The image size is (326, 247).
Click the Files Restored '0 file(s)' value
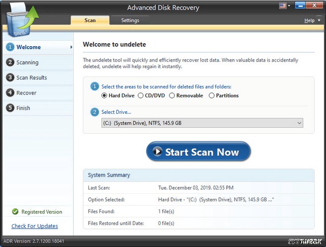tap(166, 223)
